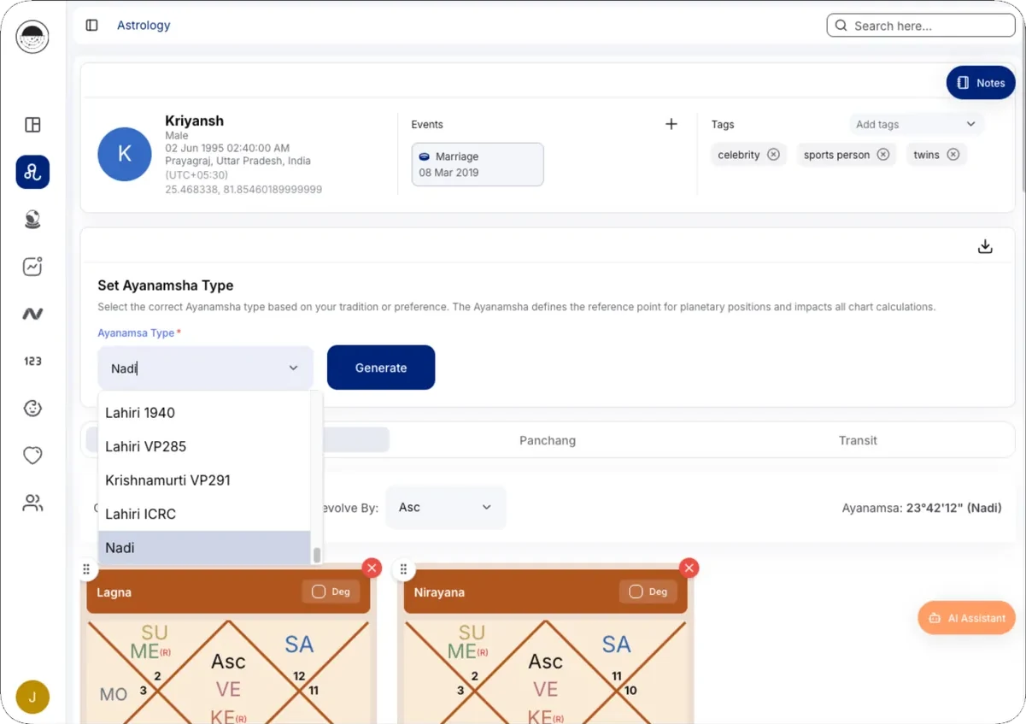This screenshot has width=1026, height=724.
Task: Close the Nirayana chart card
Action: point(689,568)
